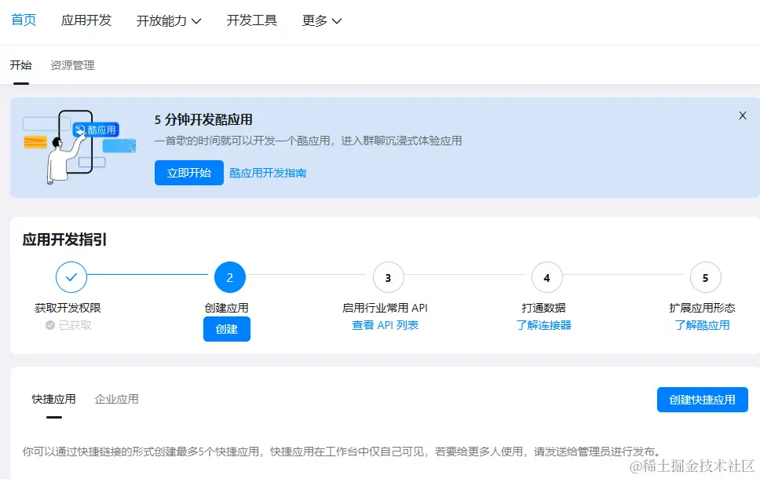The width and height of the screenshot is (760, 479).
Task: Click the 创建 button under 创建应用
Action: (227, 329)
